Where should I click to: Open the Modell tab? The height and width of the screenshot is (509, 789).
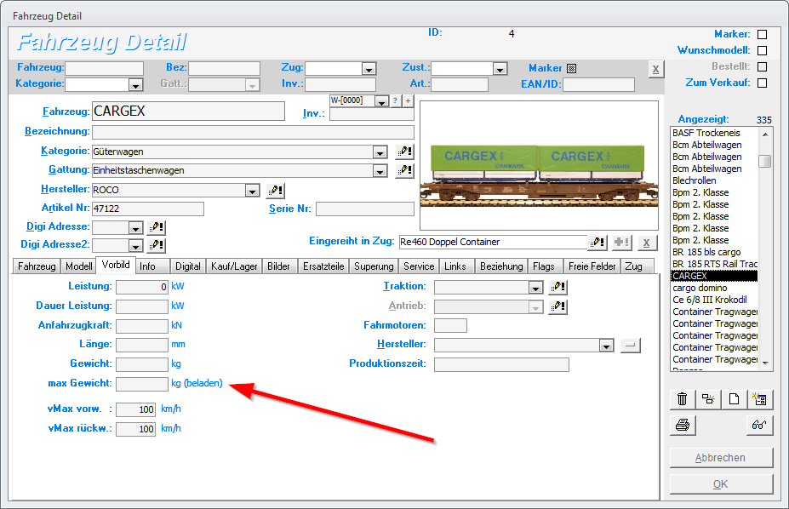pyautogui.click(x=78, y=266)
